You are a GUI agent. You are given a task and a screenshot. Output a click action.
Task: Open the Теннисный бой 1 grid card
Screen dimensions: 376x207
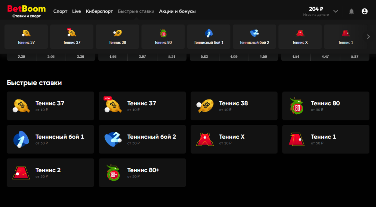(50, 139)
